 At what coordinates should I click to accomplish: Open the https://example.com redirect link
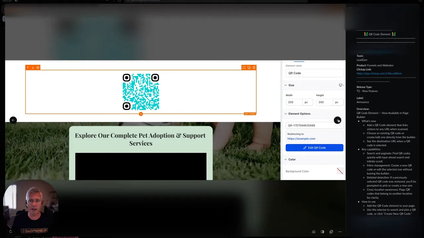(301, 139)
